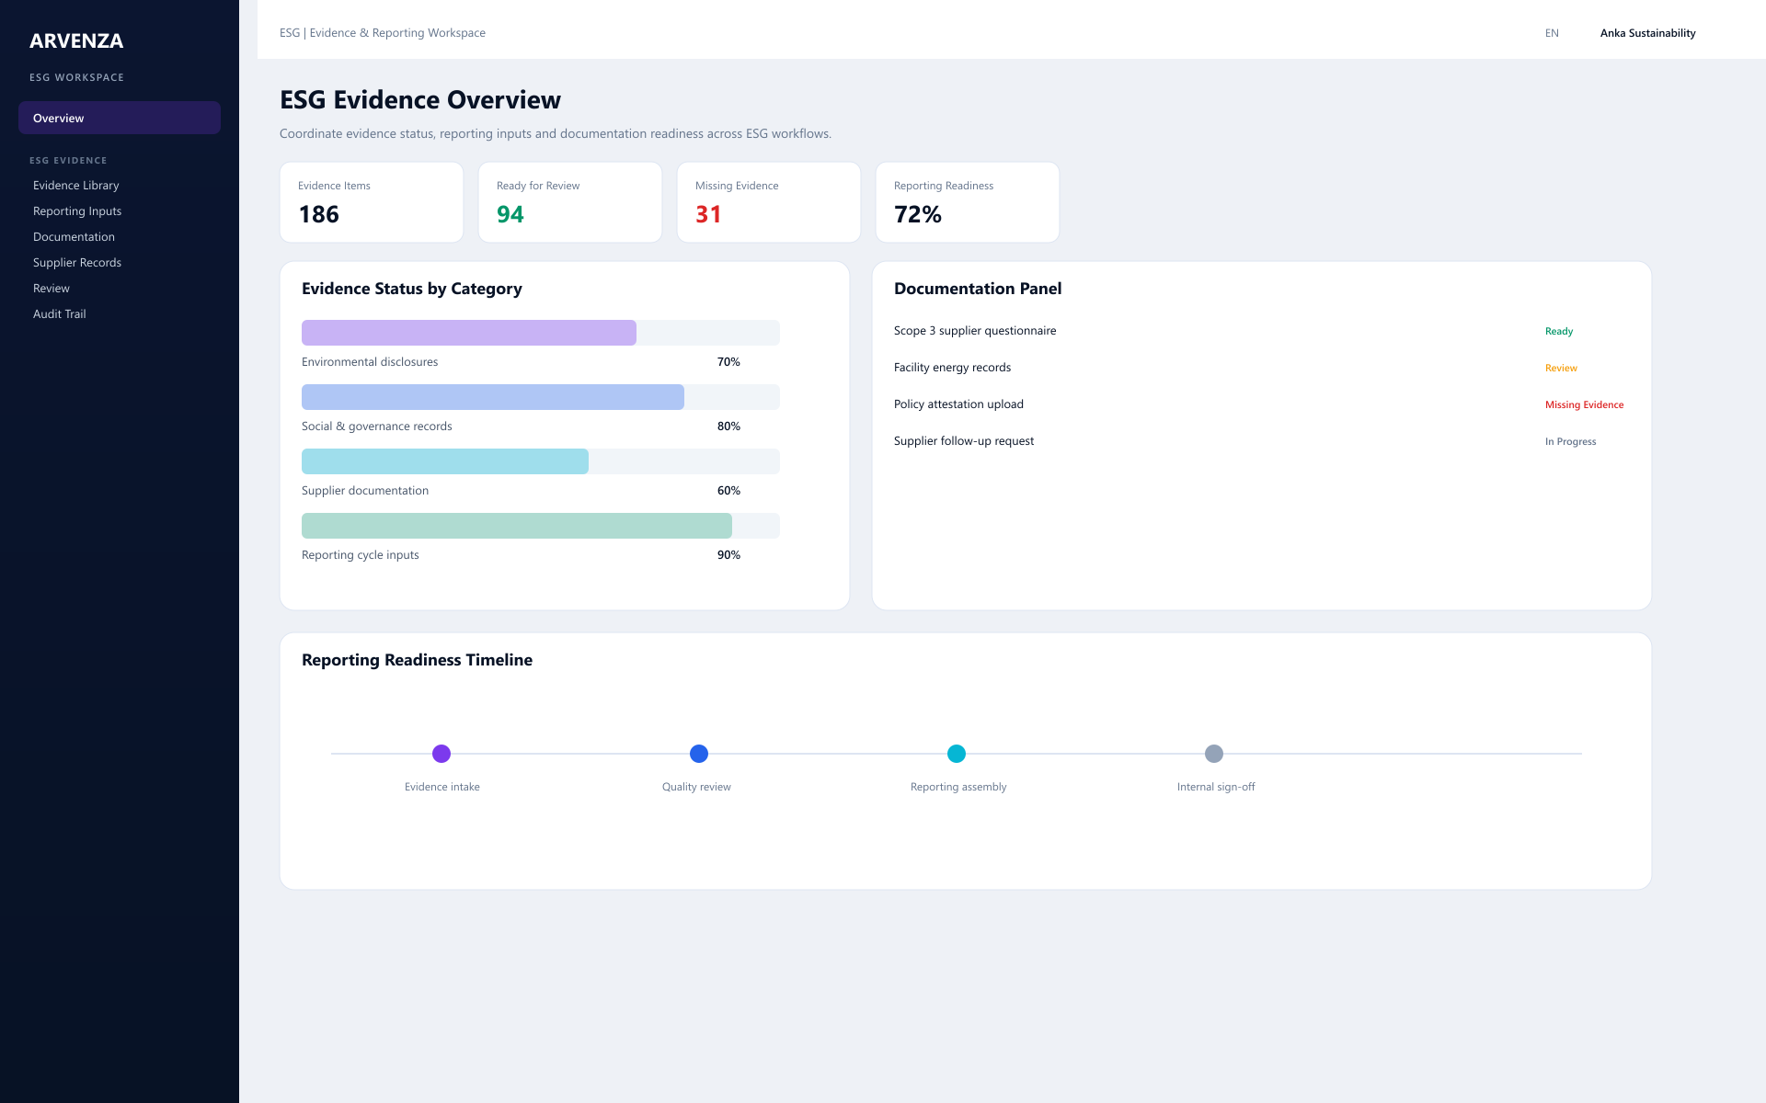Click the Environmental disclosures progress bar
Screen dimensions: 1766x1103
[541, 333]
